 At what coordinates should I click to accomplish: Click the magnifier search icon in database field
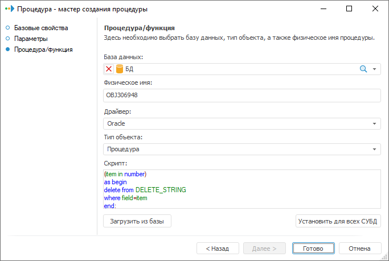[x=363, y=69]
